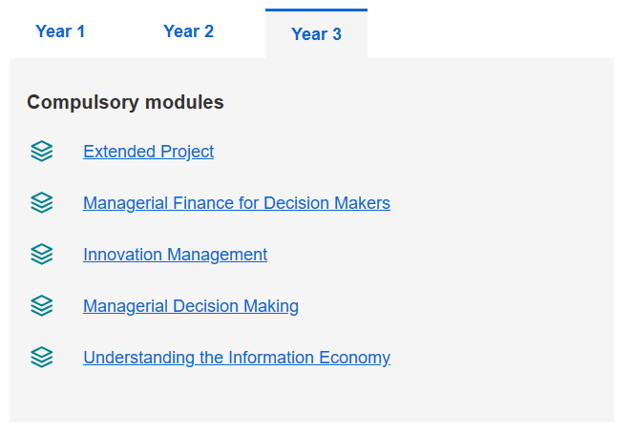Click the word Project in the first module link
The width and height of the screenshot is (631, 433).
[x=187, y=152]
